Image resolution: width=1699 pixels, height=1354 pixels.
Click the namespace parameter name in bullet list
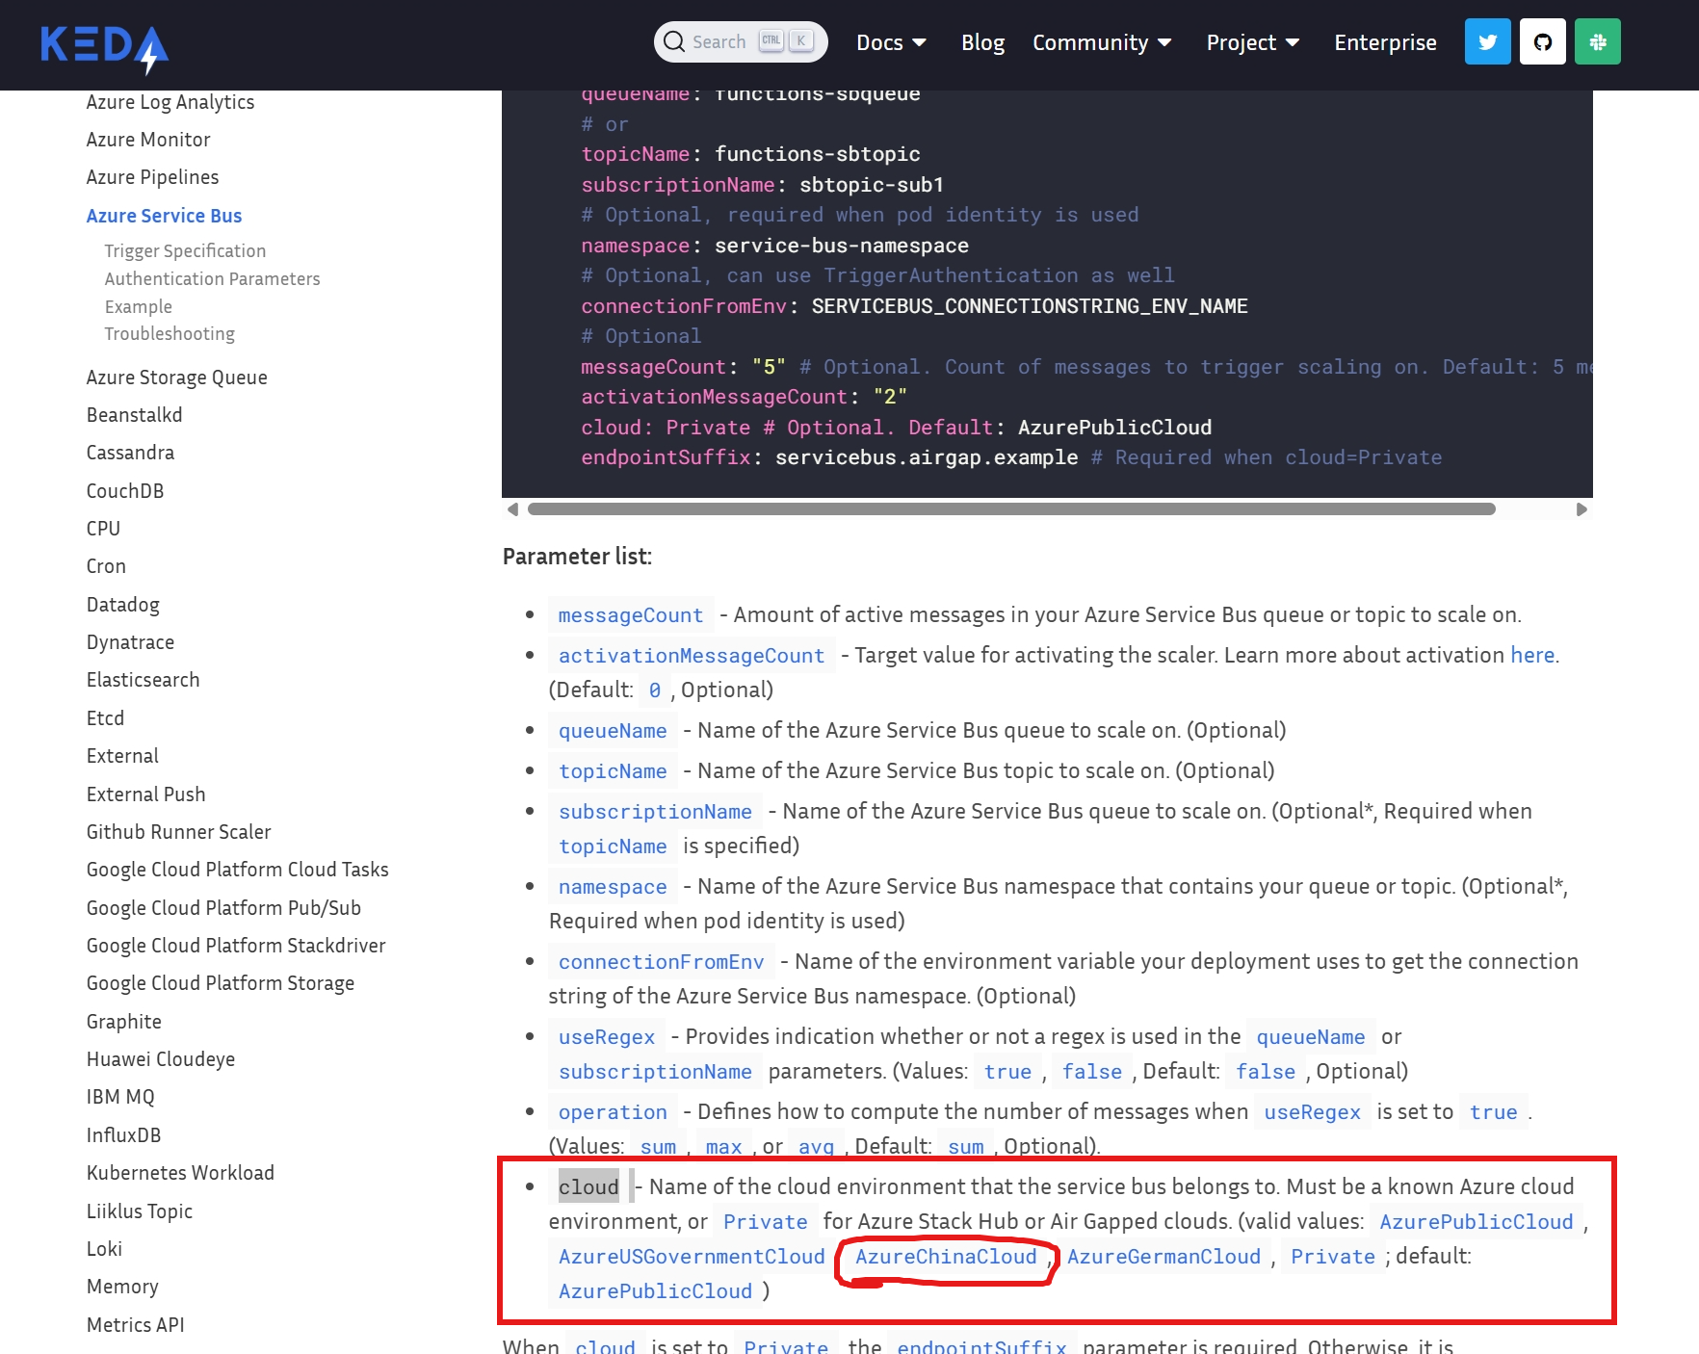click(x=613, y=887)
